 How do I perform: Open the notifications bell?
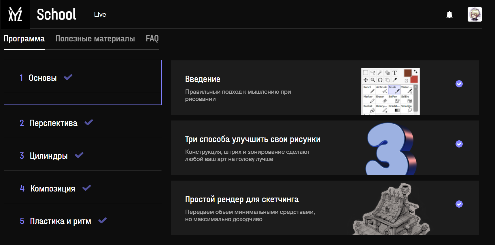(x=449, y=15)
